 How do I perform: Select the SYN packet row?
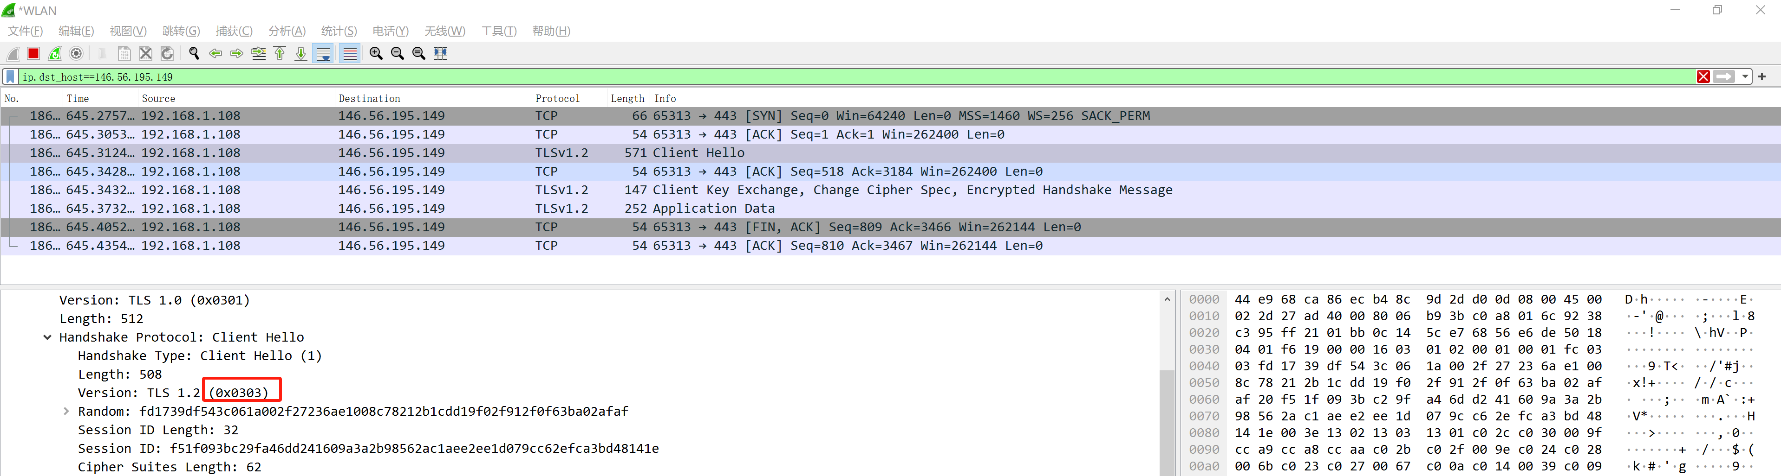(x=891, y=116)
